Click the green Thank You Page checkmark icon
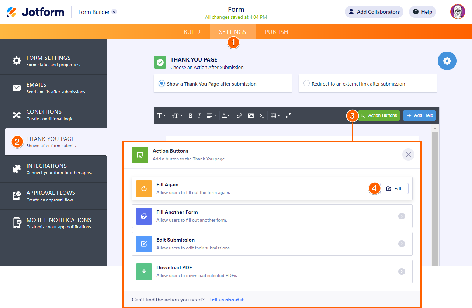The height and width of the screenshot is (308, 472). [x=160, y=62]
